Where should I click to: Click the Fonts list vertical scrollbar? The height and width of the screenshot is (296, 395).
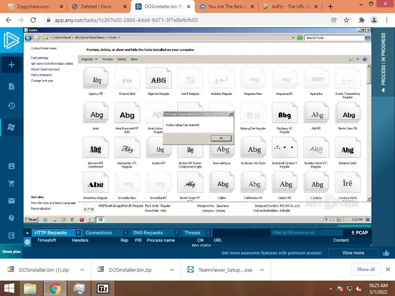[368, 133]
